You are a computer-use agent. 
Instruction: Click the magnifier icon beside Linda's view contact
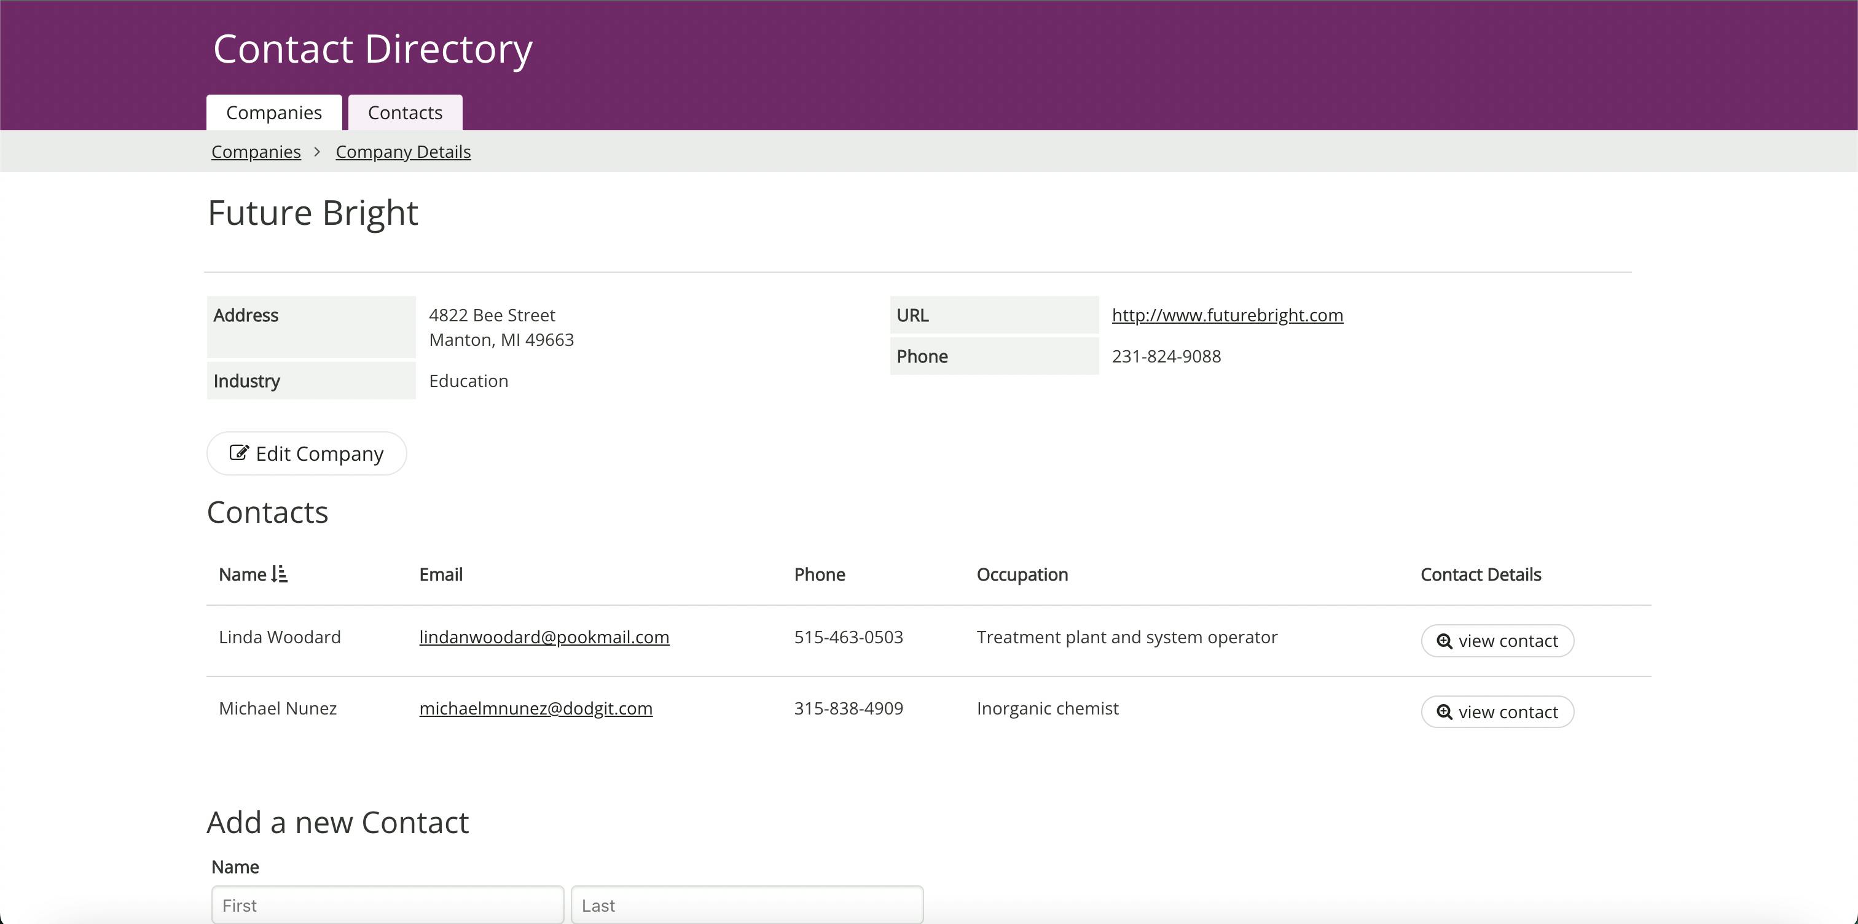(1444, 641)
